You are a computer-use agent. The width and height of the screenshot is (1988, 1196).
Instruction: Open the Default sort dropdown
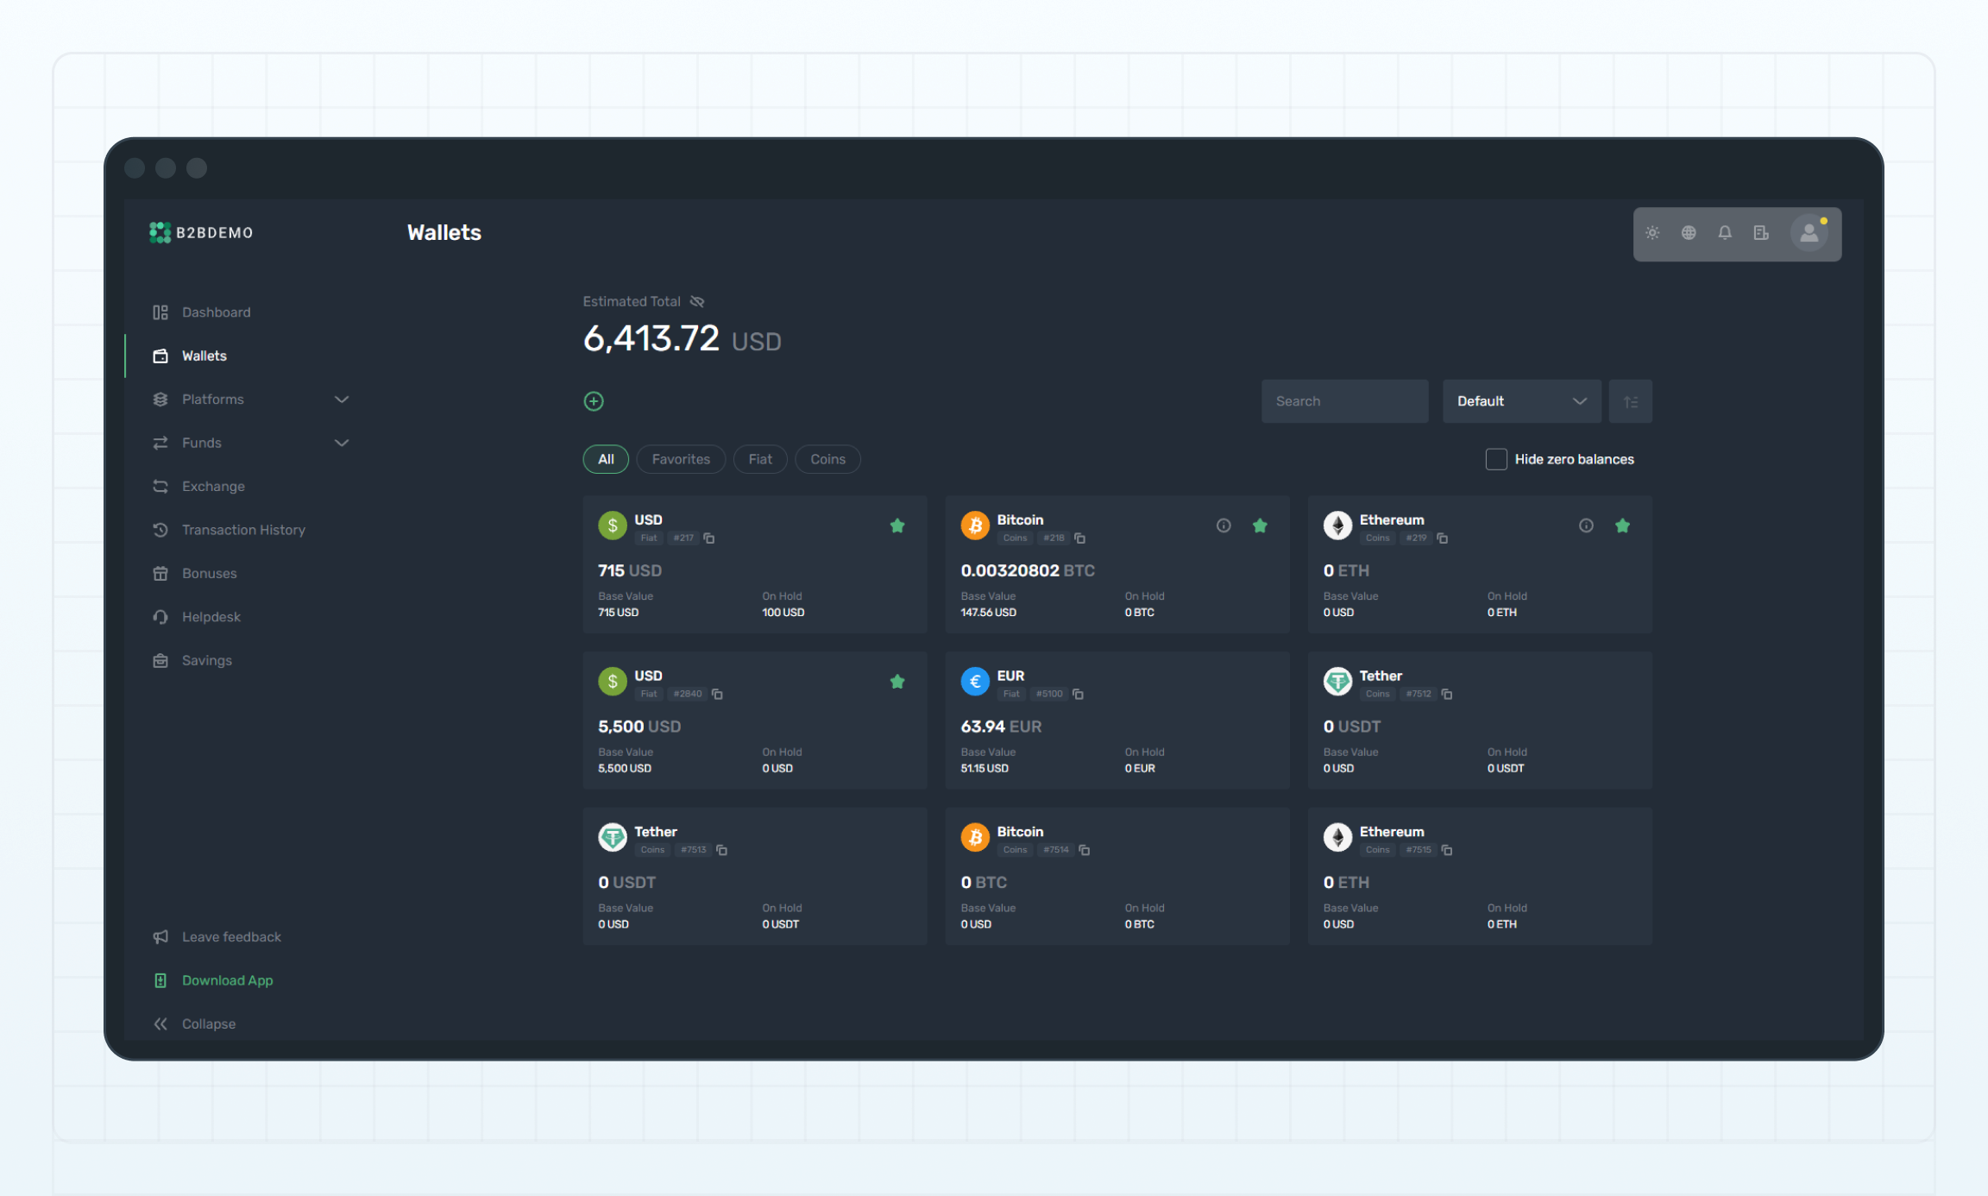pyautogui.click(x=1521, y=401)
